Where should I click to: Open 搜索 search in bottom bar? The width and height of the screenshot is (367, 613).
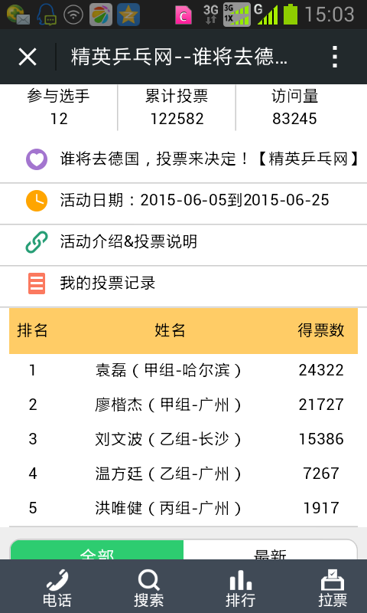(149, 588)
